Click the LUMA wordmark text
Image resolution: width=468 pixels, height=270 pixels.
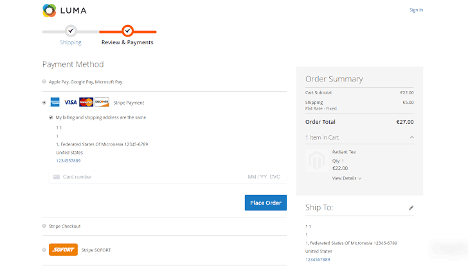tap(73, 11)
